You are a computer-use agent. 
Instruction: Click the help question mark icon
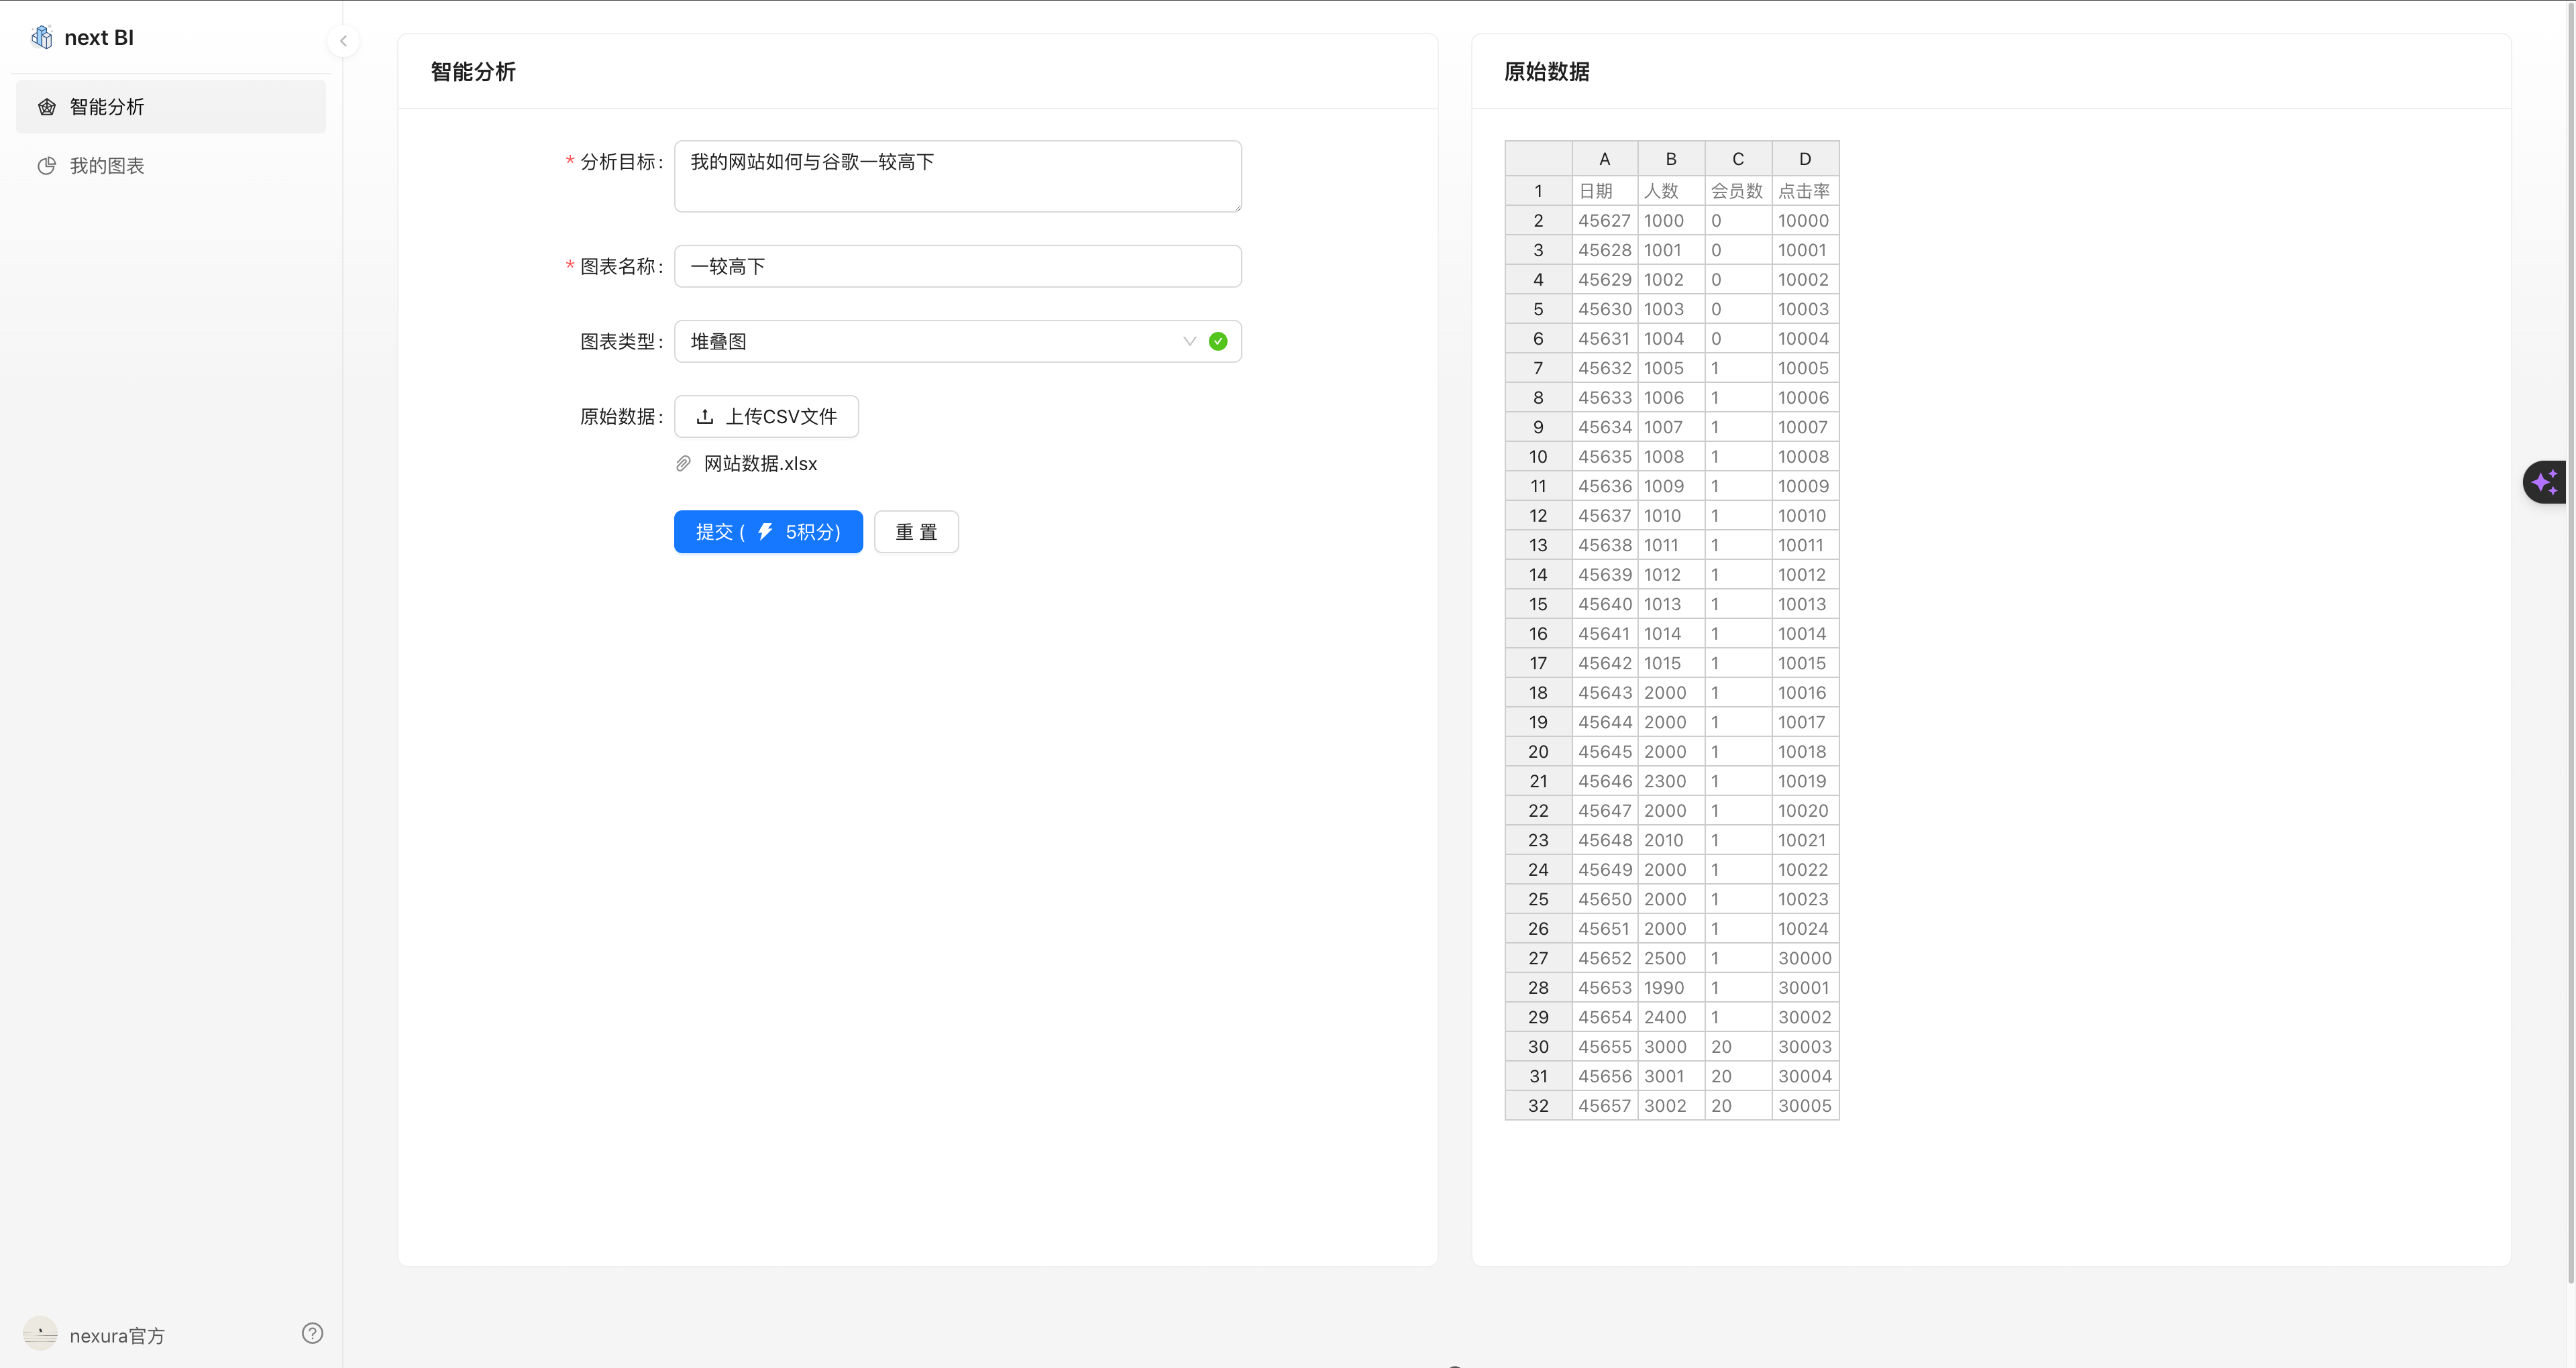312,1333
